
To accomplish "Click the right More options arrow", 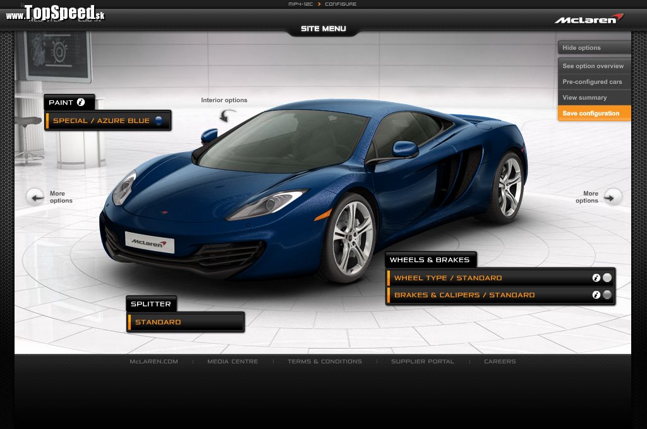I will pyautogui.click(x=613, y=197).
